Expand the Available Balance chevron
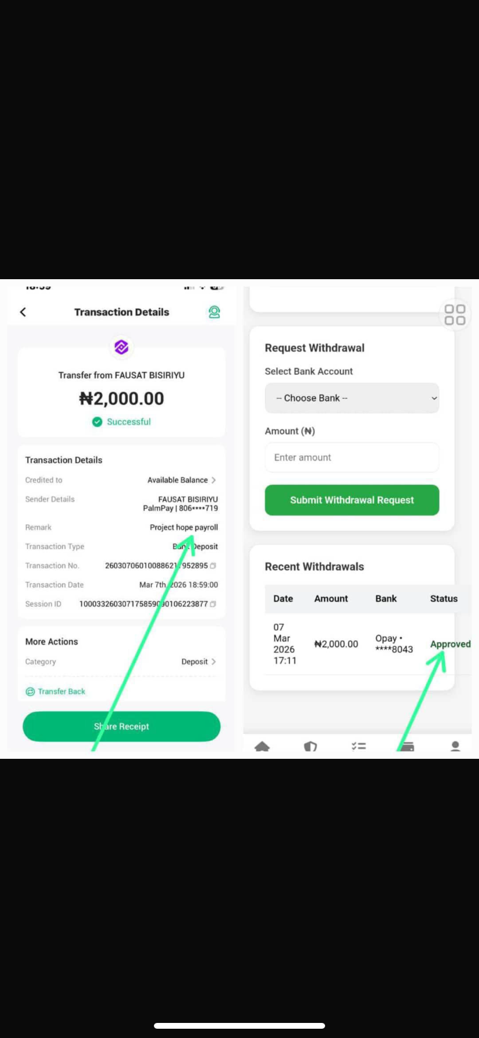The width and height of the screenshot is (479, 1038). pos(213,480)
